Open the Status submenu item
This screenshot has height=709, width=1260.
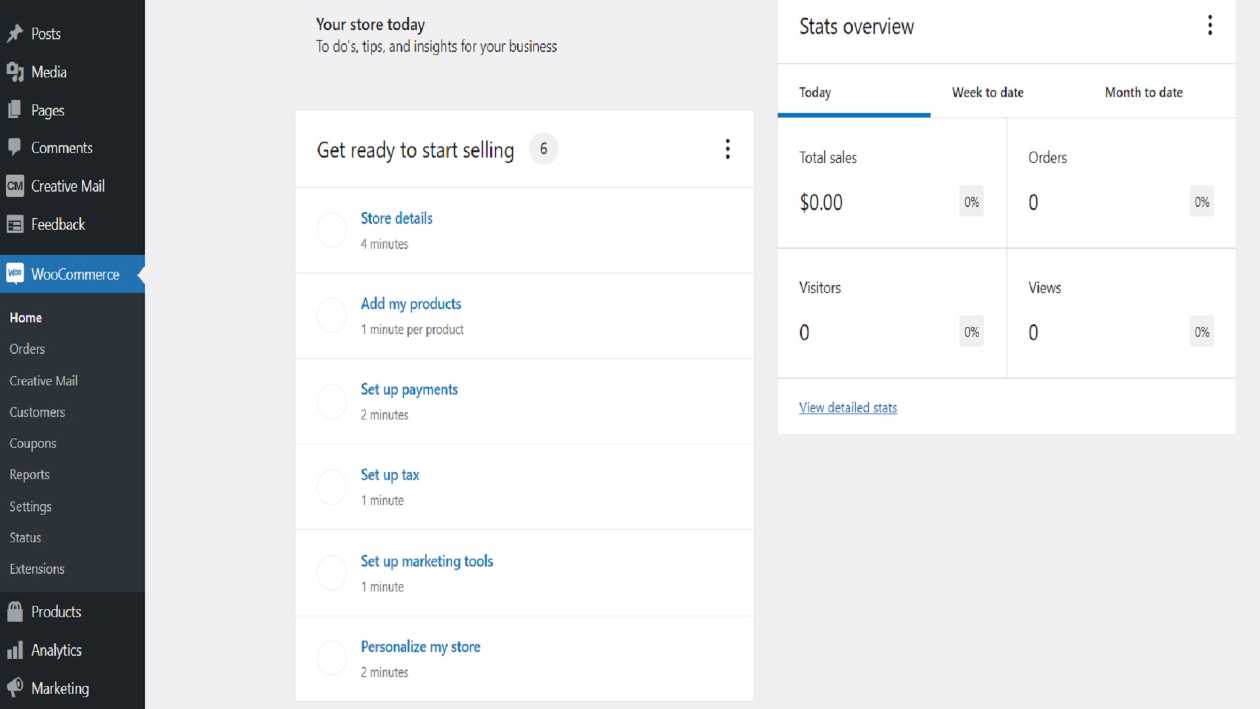(x=25, y=538)
